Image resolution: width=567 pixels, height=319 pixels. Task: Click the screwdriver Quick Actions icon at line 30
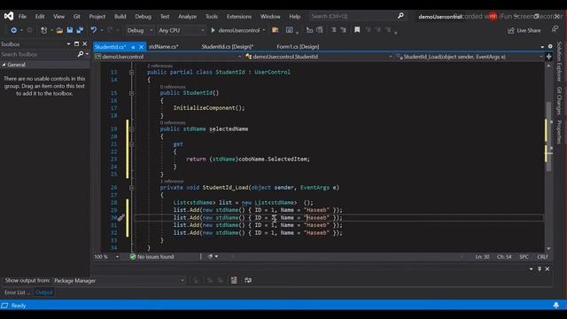coord(120,217)
